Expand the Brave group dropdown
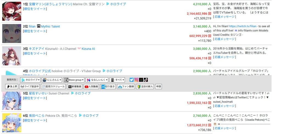281x134 pixels. (74, 80)
